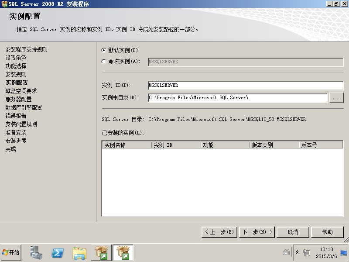Show hidden tray icons arrow
The height and width of the screenshot is (262, 349).
tap(297, 252)
